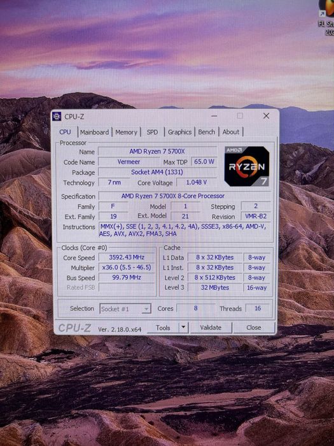Click the L1 Inst. 8 x 32 KBytes value
Image resolution: width=334 pixels, height=446 pixels.
215,268
